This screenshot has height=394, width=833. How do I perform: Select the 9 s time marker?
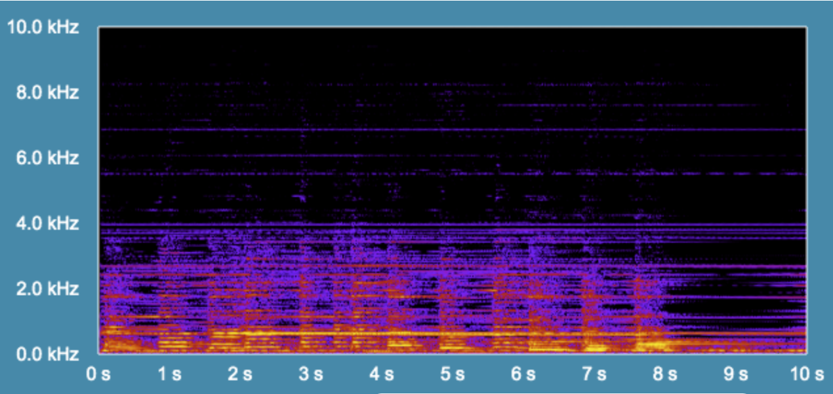click(x=736, y=375)
